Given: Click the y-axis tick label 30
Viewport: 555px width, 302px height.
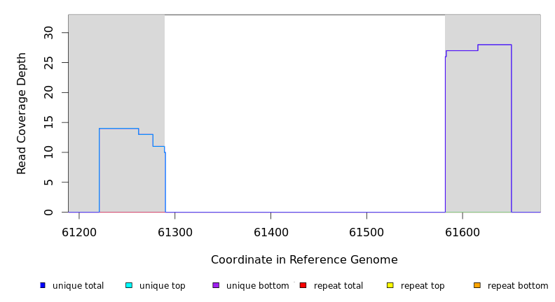Looking at the screenshot, I should (x=48, y=33).
